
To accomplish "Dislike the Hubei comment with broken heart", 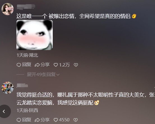I will point(76,65).
